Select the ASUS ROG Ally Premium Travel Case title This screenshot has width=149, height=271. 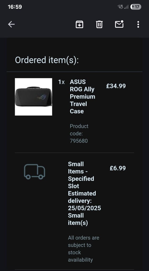(x=82, y=96)
